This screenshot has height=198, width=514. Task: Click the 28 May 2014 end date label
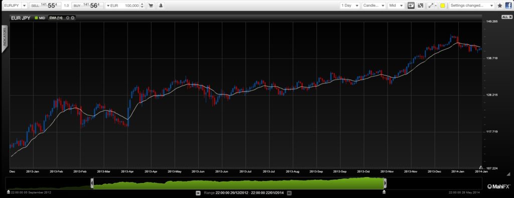[x=464, y=193]
